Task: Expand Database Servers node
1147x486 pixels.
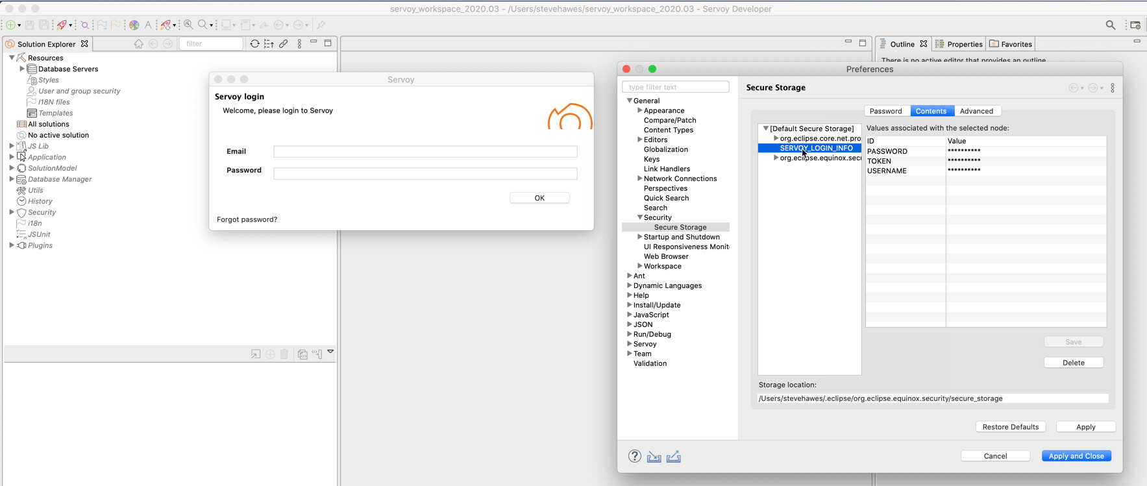Action: (22, 69)
